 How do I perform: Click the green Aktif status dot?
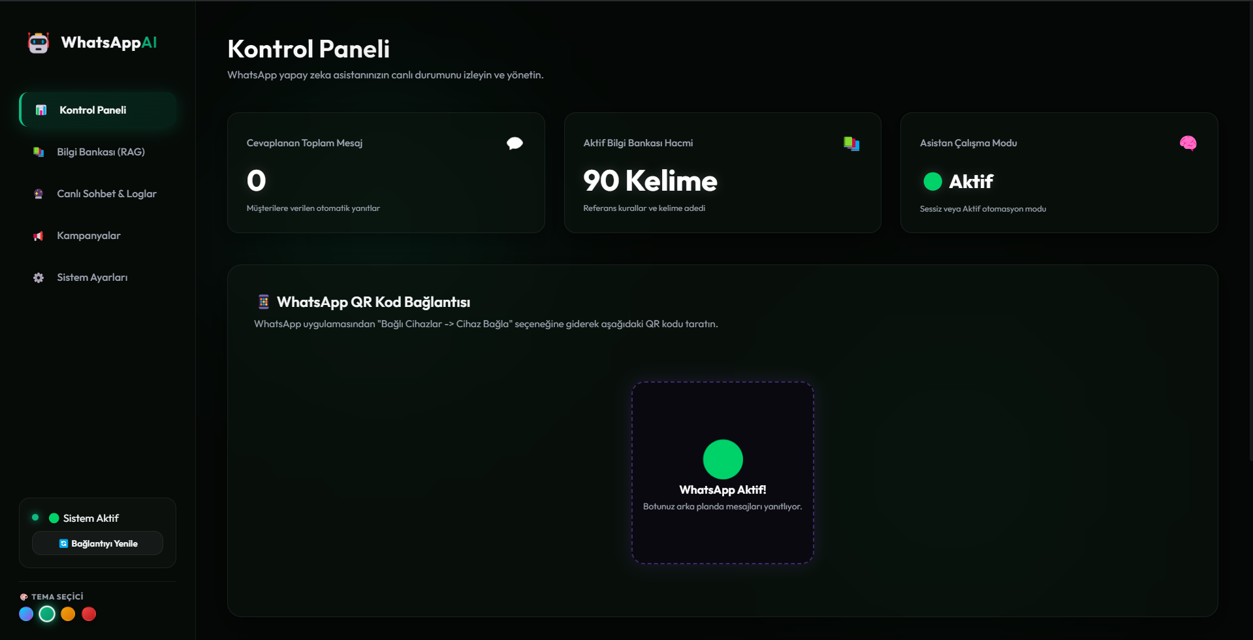tap(932, 182)
